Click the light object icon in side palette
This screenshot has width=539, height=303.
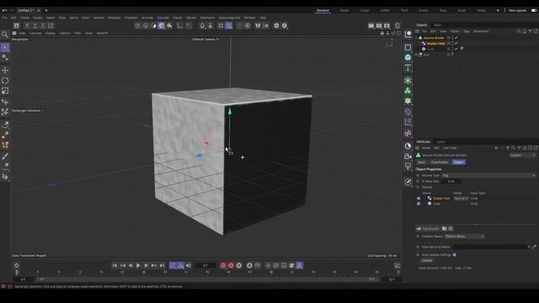point(408,166)
